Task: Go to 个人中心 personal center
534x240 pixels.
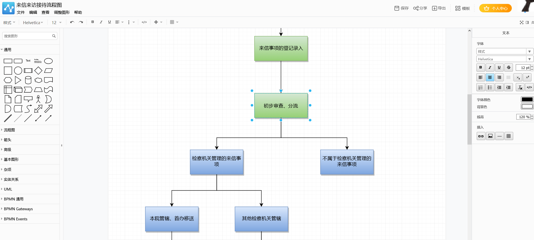Action: coord(496,8)
